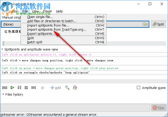Choose Import splitpoints from file...

[x=63, y=26]
